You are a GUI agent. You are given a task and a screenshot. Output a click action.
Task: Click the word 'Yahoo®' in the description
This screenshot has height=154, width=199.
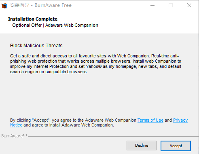pyautogui.click(x=93, y=66)
